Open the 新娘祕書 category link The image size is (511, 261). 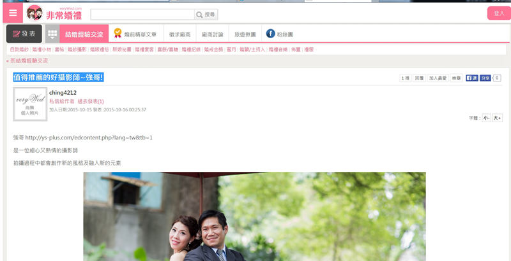(122, 50)
